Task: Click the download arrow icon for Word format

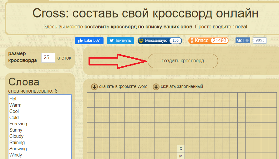Action: (x=94, y=87)
